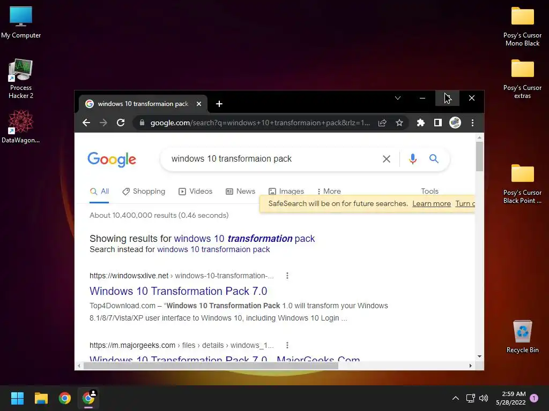Expand the tab search chevron in Chrome
The height and width of the screenshot is (411, 549).
398,98
